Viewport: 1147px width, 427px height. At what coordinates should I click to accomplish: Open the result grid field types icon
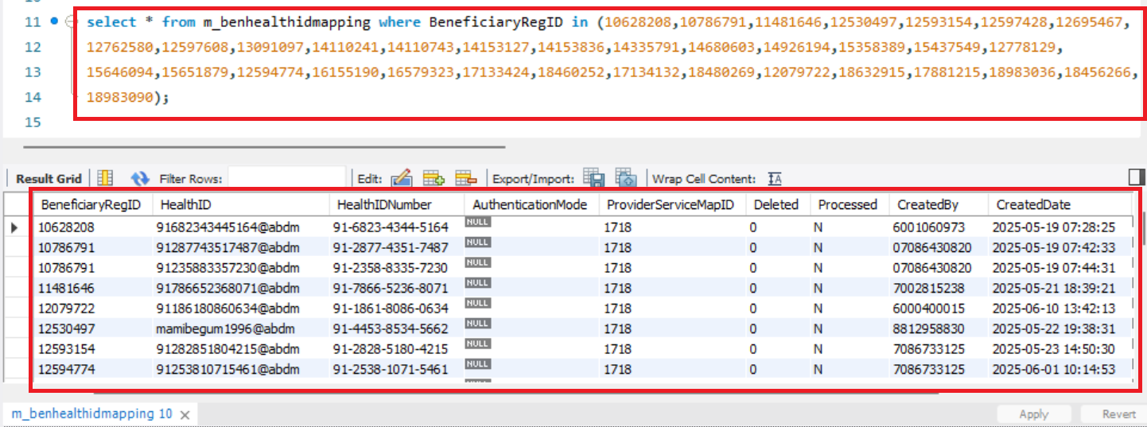(105, 178)
